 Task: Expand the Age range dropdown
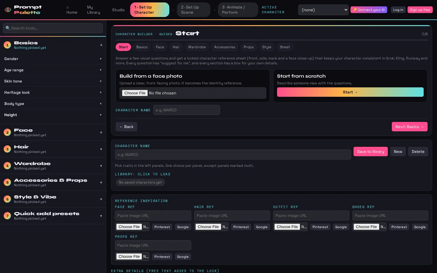pos(53,70)
